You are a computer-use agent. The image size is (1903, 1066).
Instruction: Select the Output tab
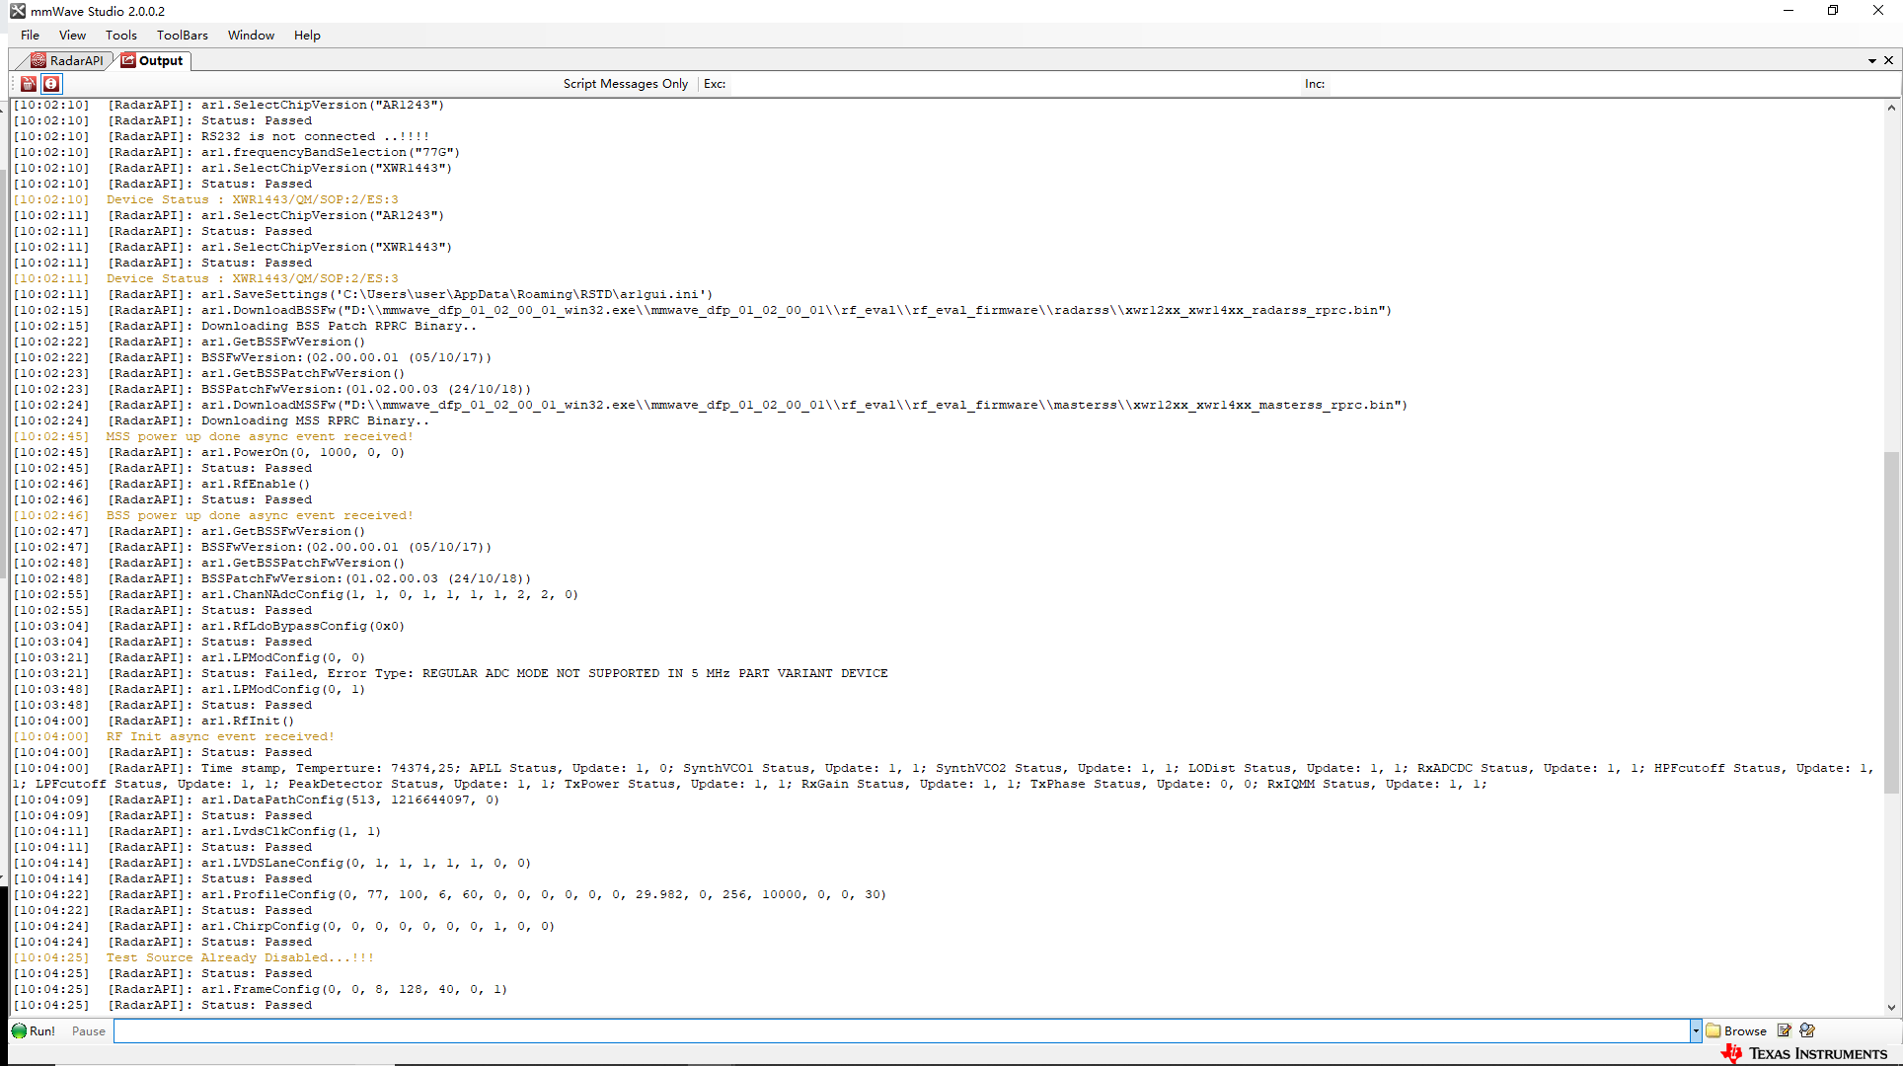(153, 60)
